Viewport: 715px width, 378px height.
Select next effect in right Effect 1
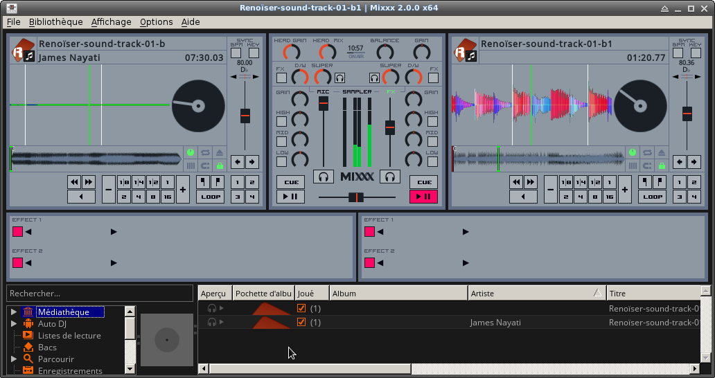pos(466,232)
